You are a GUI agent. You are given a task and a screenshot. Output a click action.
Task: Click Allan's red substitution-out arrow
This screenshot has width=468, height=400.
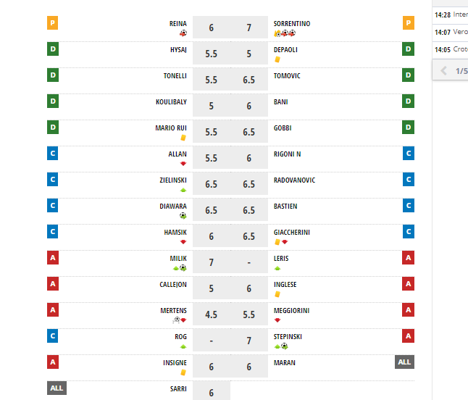(x=183, y=163)
